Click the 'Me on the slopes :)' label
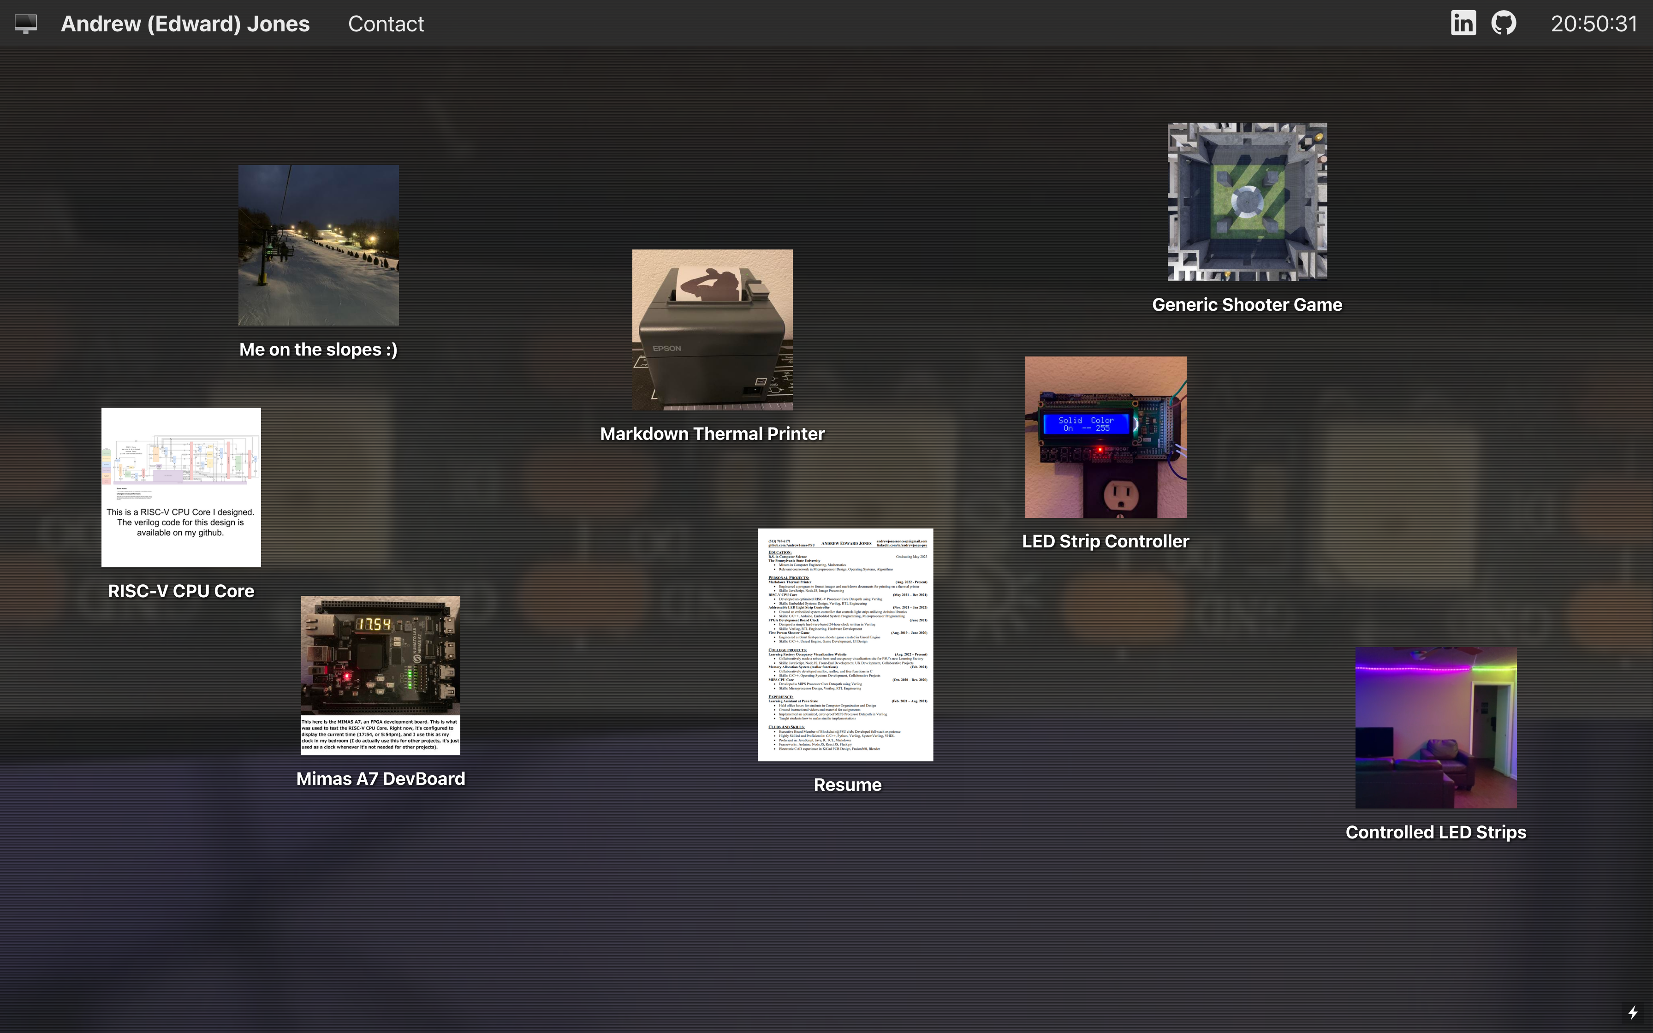Image resolution: width=1653 pixels, height=1033 pixels. click(x=318, y=350)
